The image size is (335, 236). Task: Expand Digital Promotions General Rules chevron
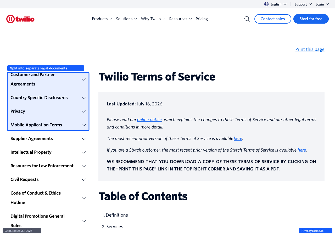point(84,221)
